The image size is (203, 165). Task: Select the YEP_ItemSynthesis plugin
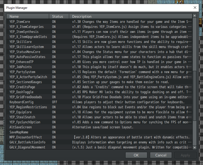99,32
